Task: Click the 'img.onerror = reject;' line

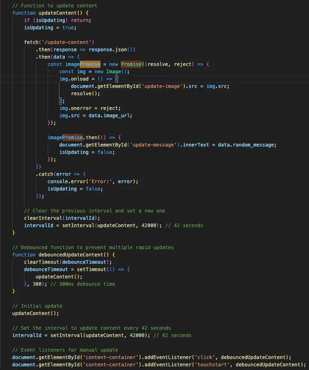Action: [x=90, y=108]
